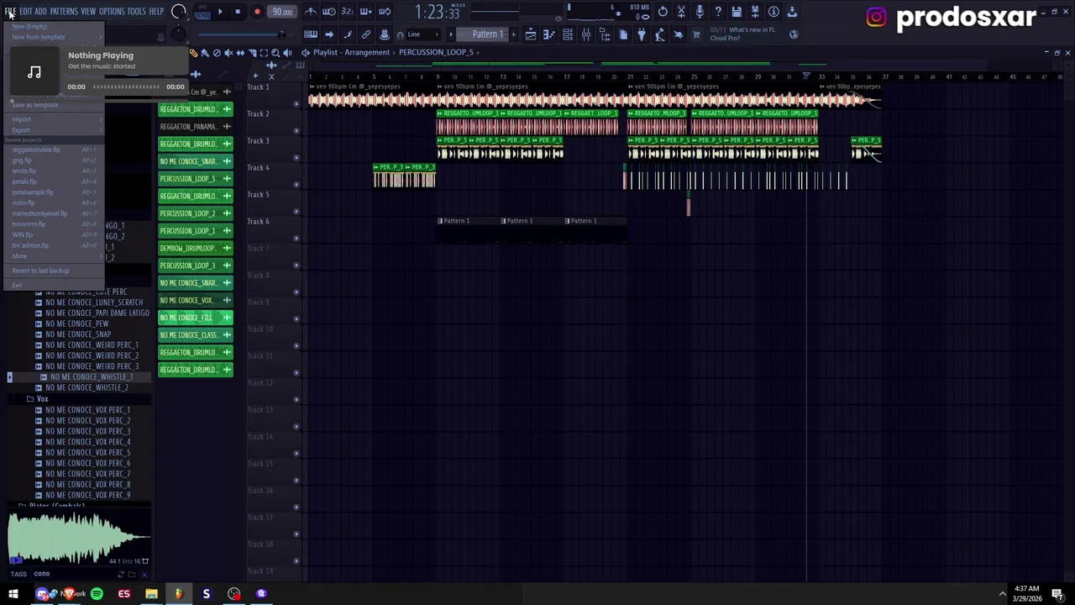The image size is (1075, 605).
Task: Click the What's new in FL Cloud Pro news
Action: click(x=742, y=34)
